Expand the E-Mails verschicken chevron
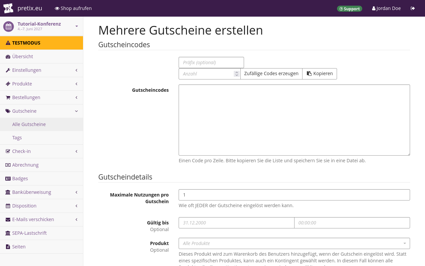This screenshot has width=425, height=266. 76,219
